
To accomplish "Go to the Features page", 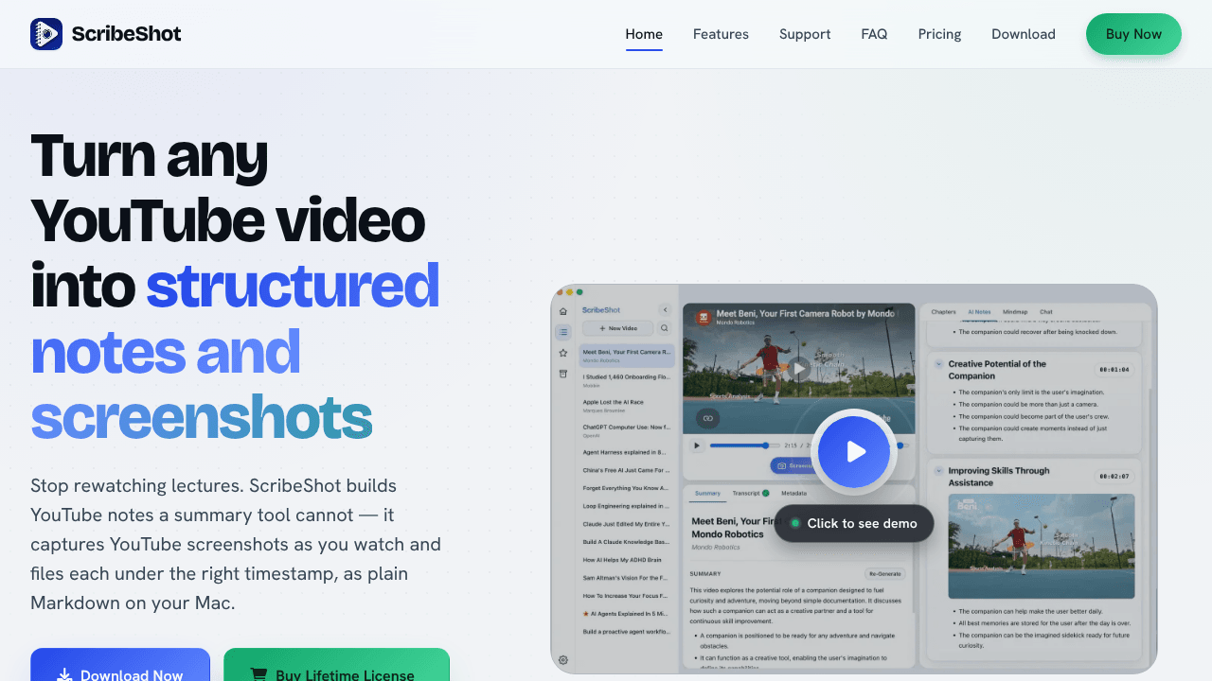I will [721, 34].
